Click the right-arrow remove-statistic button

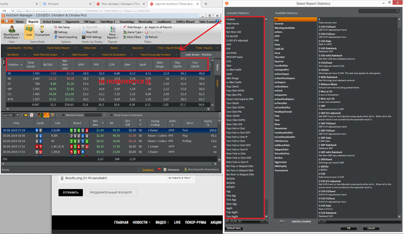pos(264,221)
